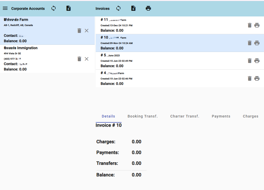This screenshot has width=264, height=190.
Task: Delete the Immigration corporate account
Action: [x=79, y=59]
